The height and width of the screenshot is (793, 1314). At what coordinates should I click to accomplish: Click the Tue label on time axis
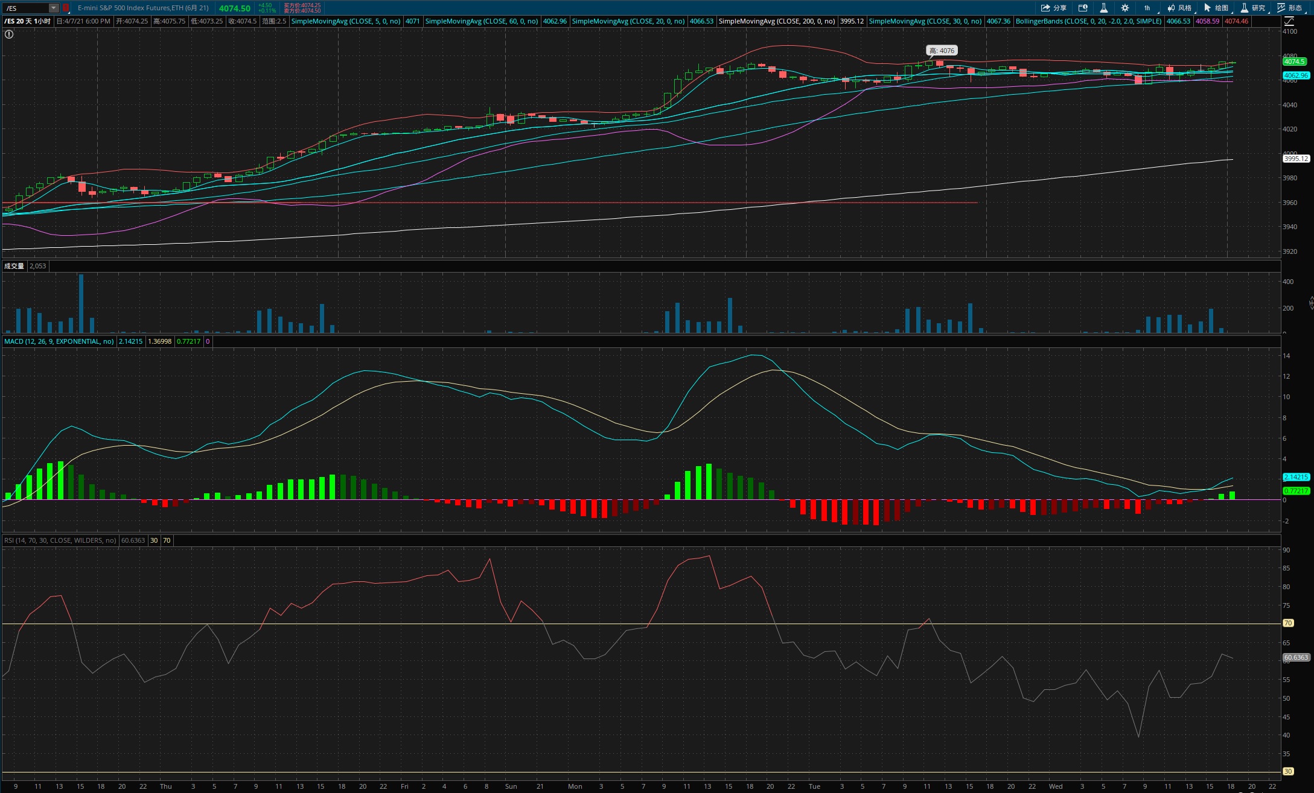(x=815, y=786)
